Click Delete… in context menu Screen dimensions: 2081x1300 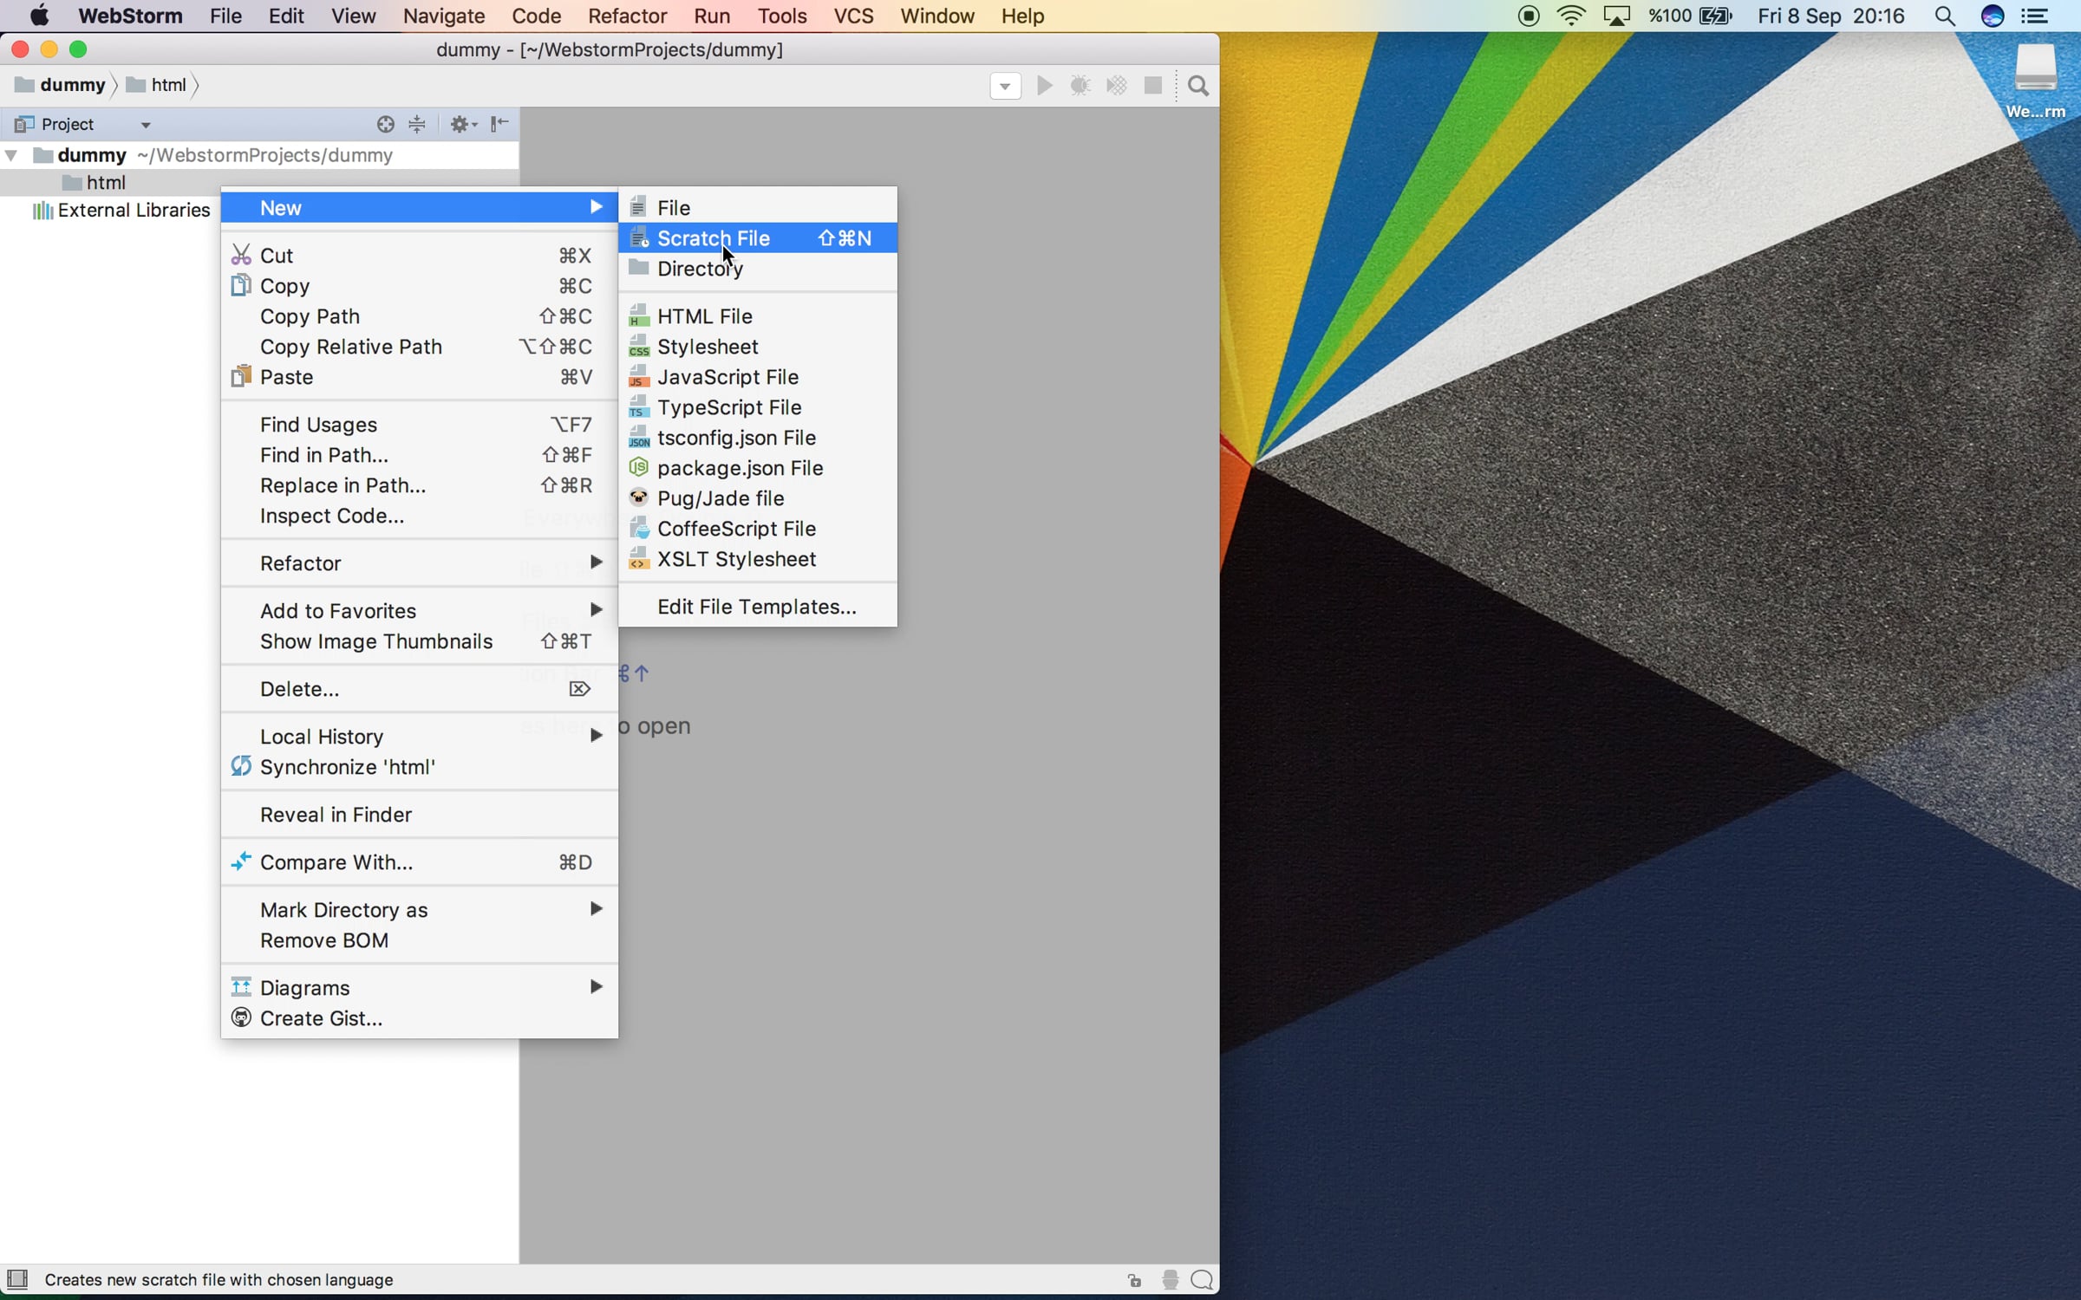point(420,689)
